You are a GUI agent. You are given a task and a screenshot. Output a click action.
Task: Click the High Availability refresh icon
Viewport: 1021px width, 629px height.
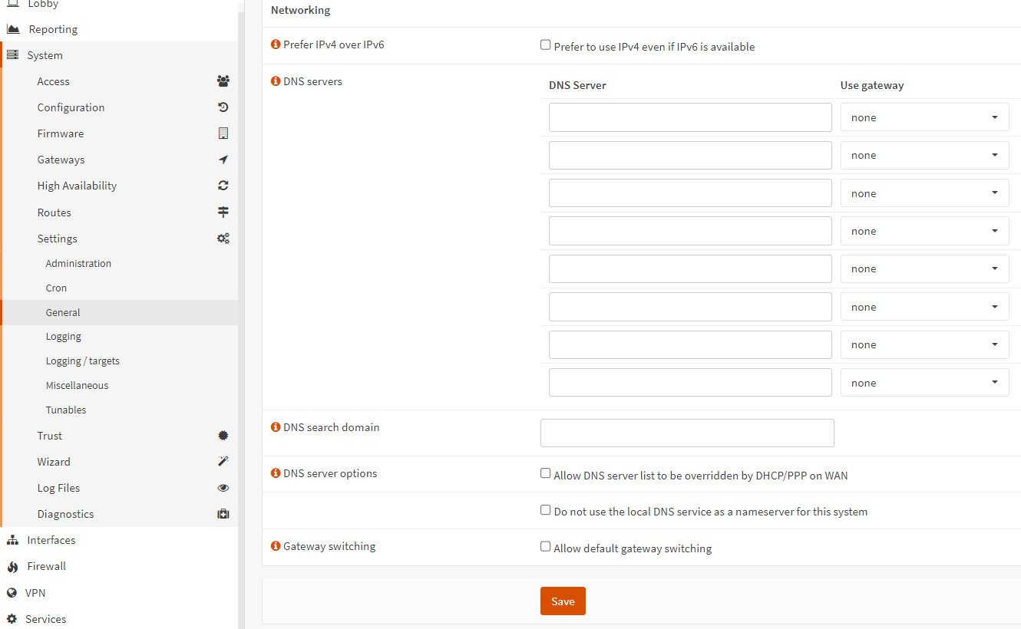[x=223, y=186]
